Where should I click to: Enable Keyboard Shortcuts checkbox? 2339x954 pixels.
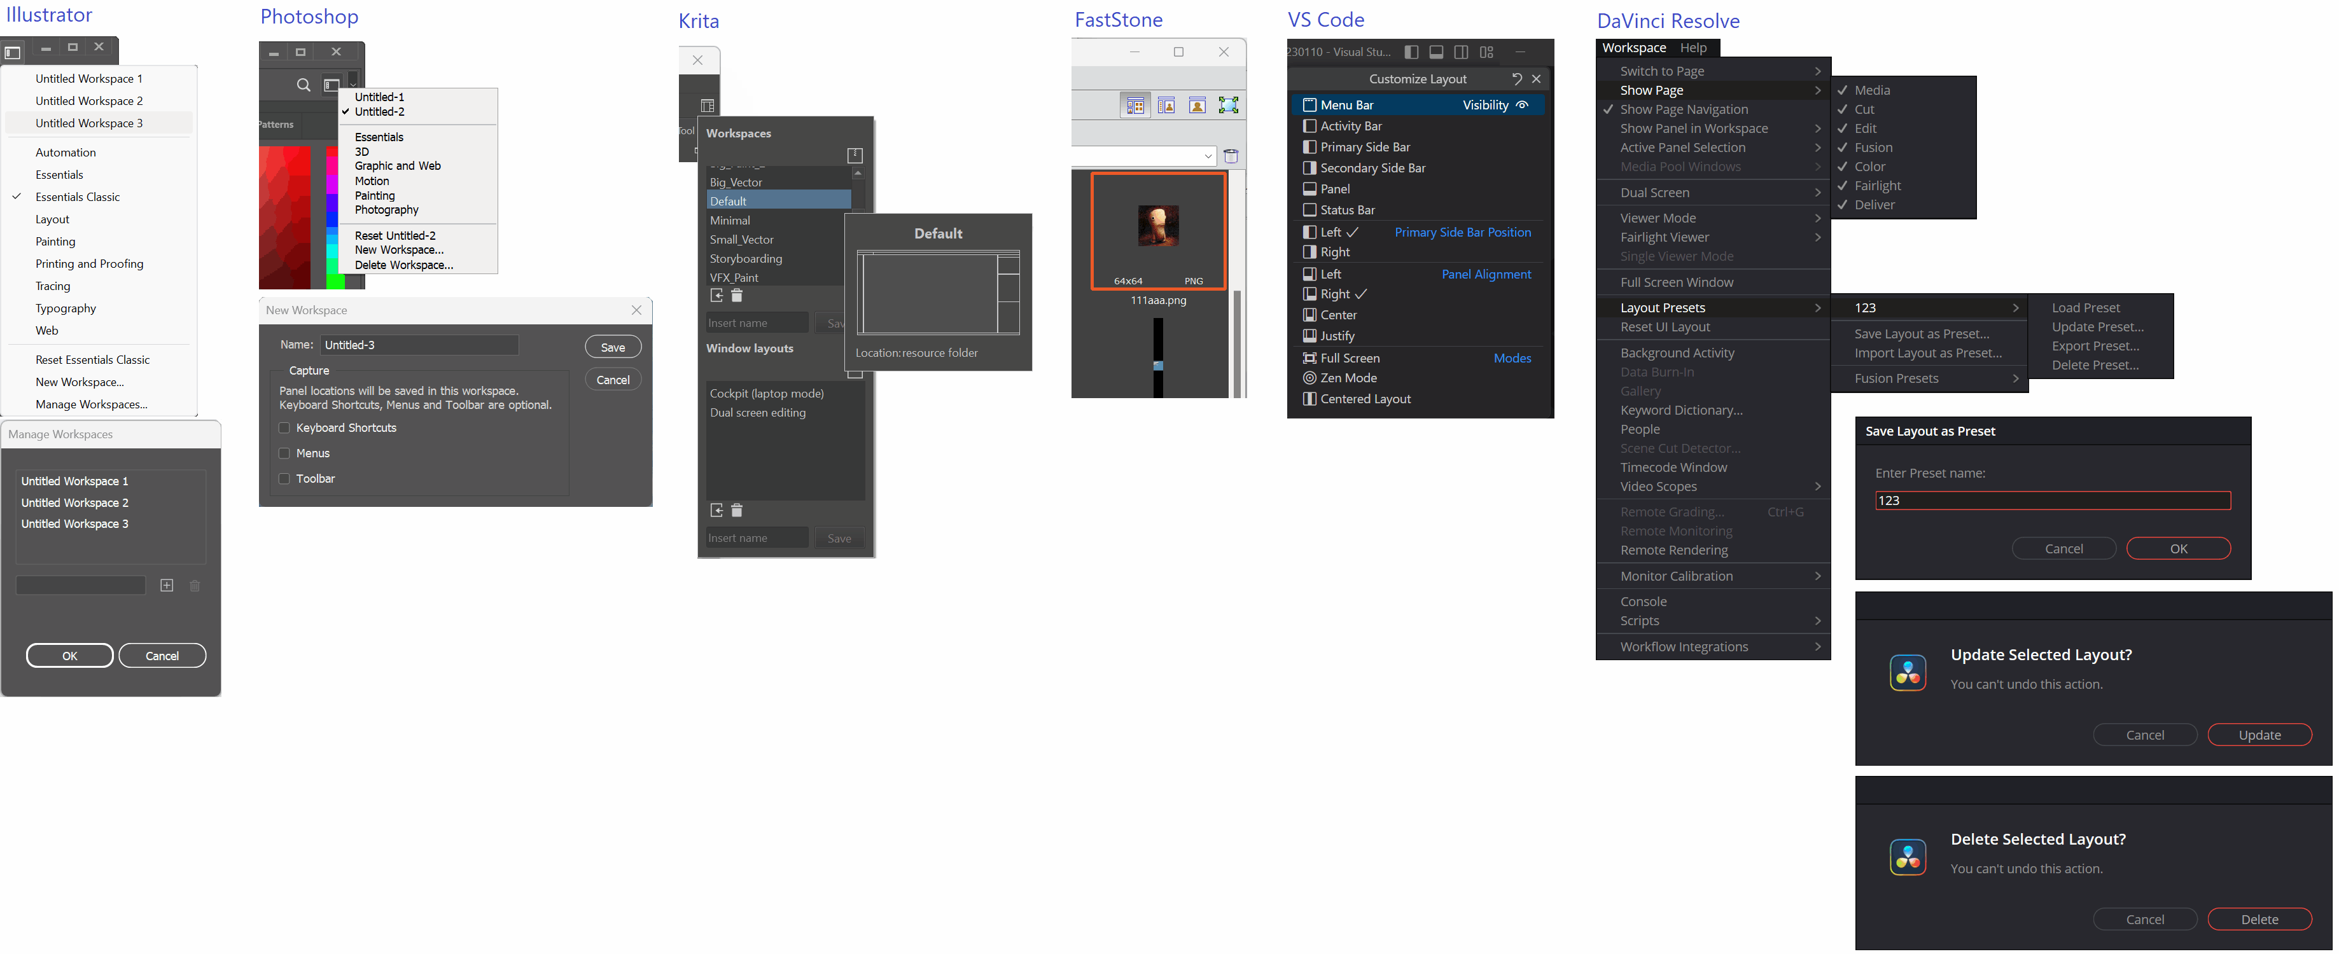pos(284,427)
